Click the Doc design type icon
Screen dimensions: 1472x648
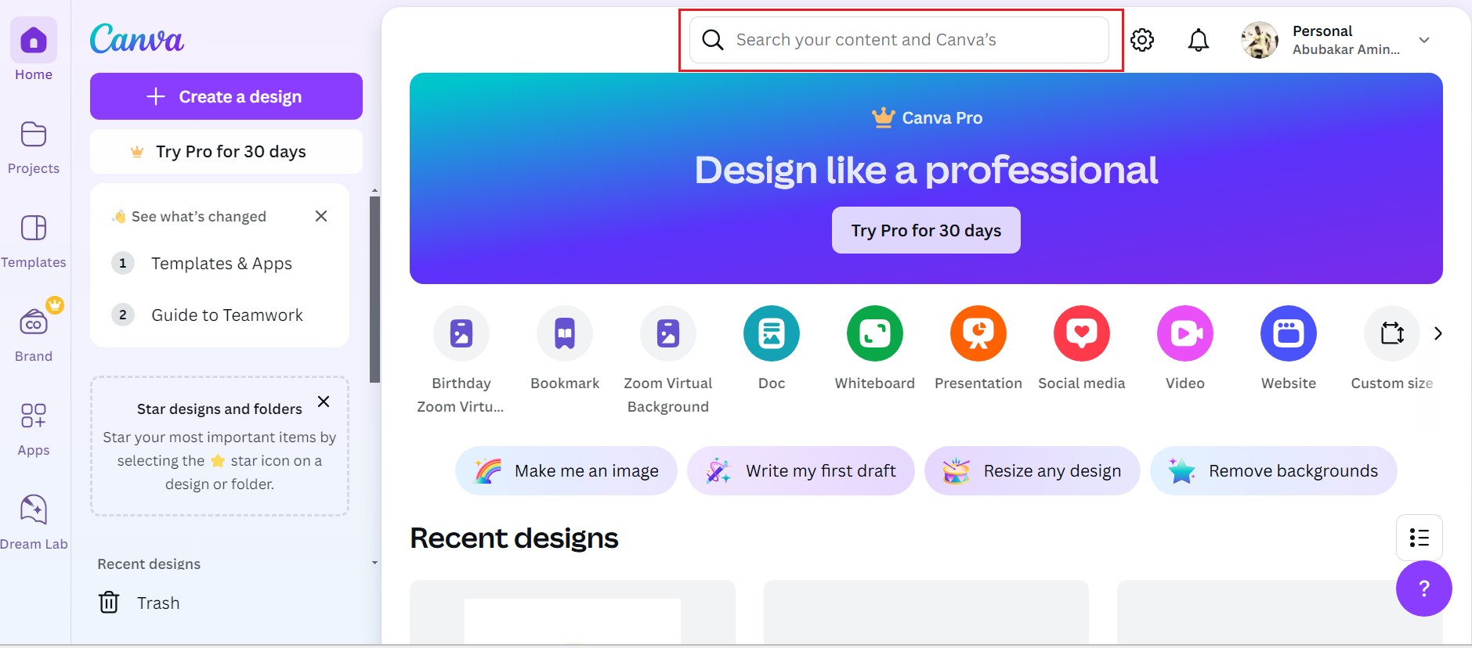(x=771, y=334)
